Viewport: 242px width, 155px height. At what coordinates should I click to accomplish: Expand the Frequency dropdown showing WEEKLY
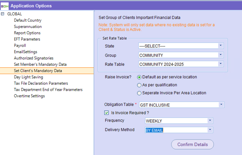pyautogui.click(x=210, y=121)
